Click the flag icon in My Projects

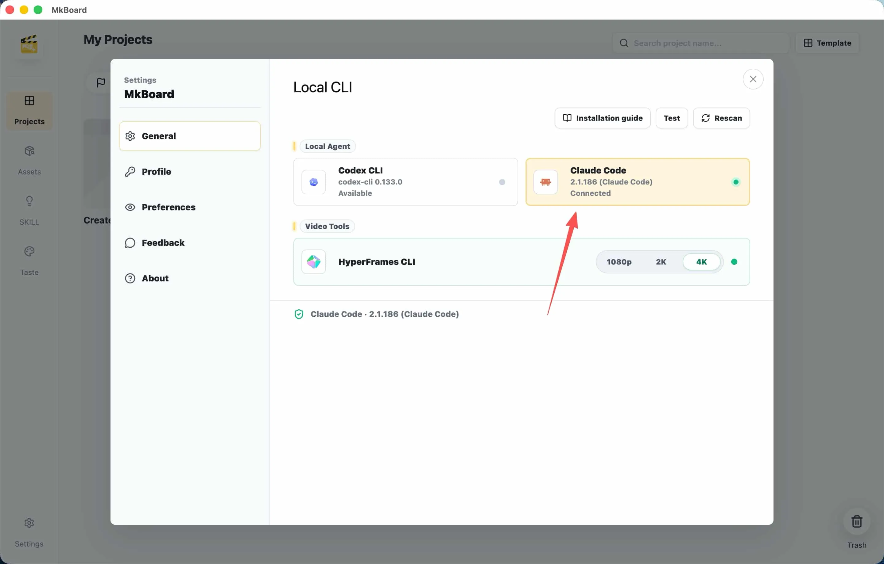click(101, 82)
